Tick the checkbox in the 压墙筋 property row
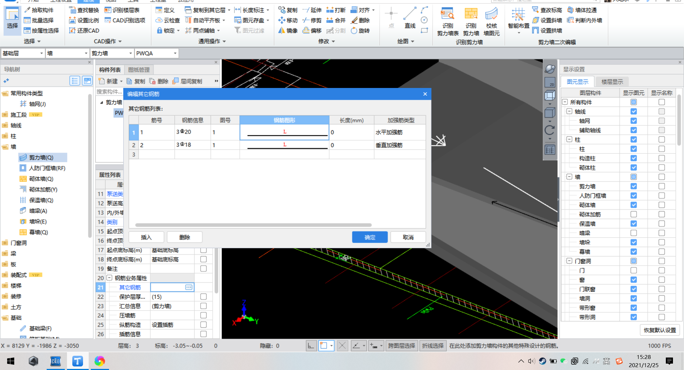This screenshot has height=370, width=684. pos(203,315)
